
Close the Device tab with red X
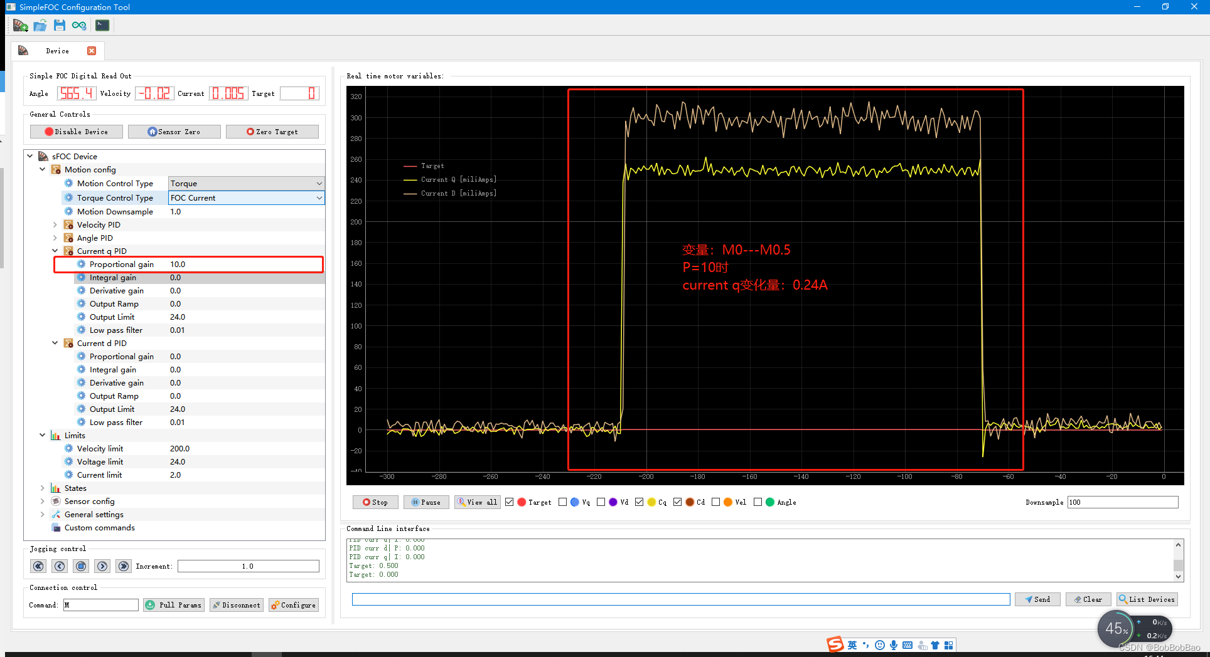[92, 51]
